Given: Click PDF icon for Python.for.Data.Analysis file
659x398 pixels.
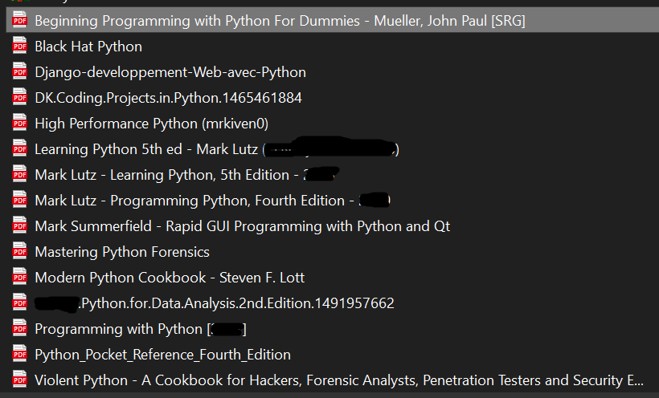Looking at the screenshot, I should coord(20,303).
